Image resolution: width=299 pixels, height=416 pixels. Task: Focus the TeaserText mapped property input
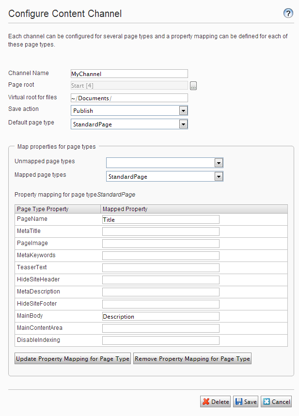(x=160, y=268)
